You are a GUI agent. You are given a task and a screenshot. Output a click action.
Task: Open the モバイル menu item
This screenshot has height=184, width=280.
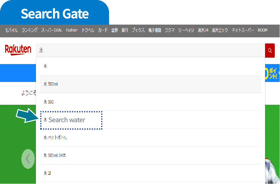coord(11,30)
